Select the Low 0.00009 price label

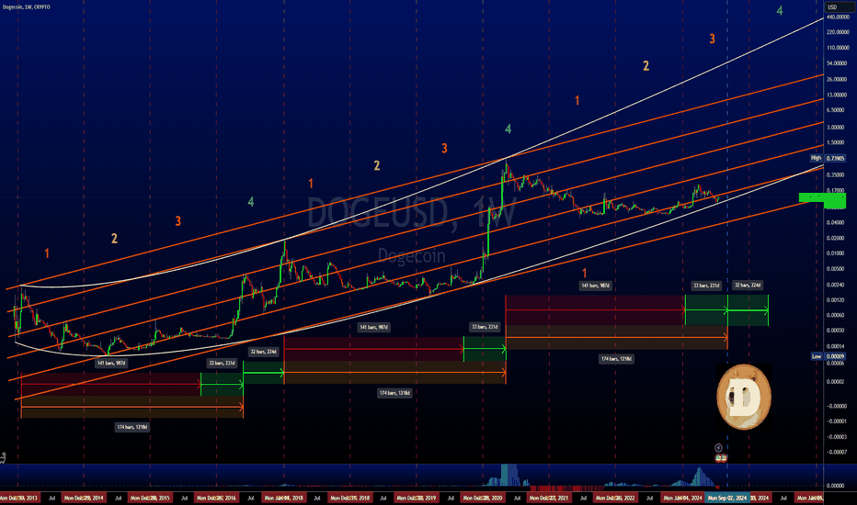[828, 356]
